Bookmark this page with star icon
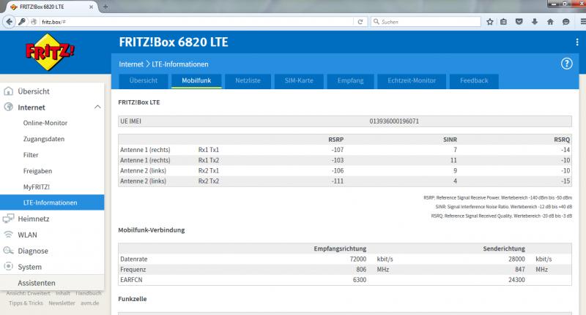Viewport: 586px width, 315px height. (x=489, y=22)
